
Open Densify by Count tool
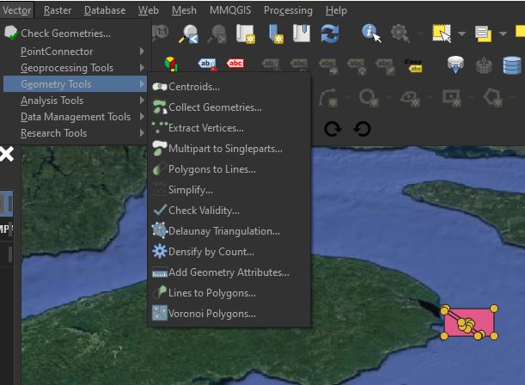click(229, 252)
